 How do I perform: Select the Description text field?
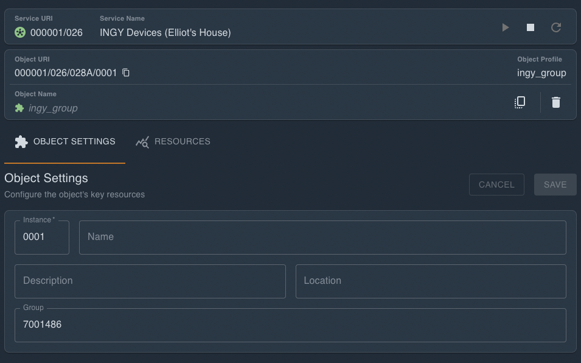[x=150, y=281]
